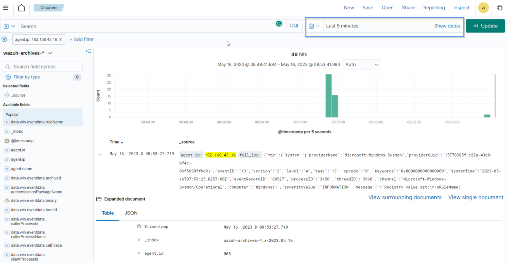Switch to the JSON tab

coord(131,213)
